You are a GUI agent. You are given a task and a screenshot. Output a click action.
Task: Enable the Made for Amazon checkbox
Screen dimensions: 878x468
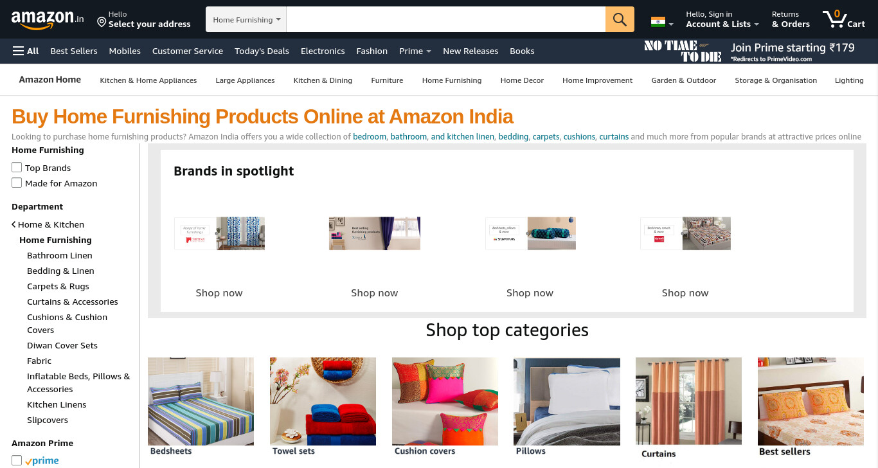17,183
